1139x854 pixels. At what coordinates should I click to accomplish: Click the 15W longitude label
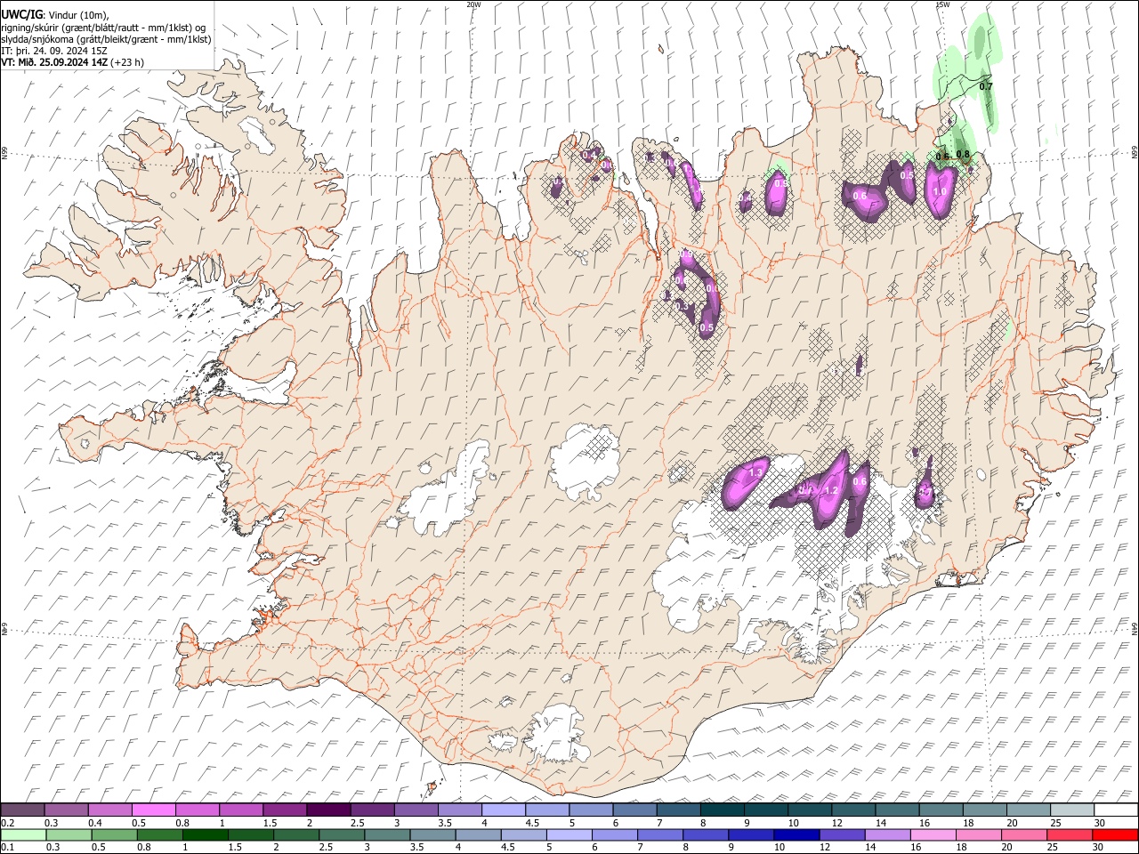[943, 4]
